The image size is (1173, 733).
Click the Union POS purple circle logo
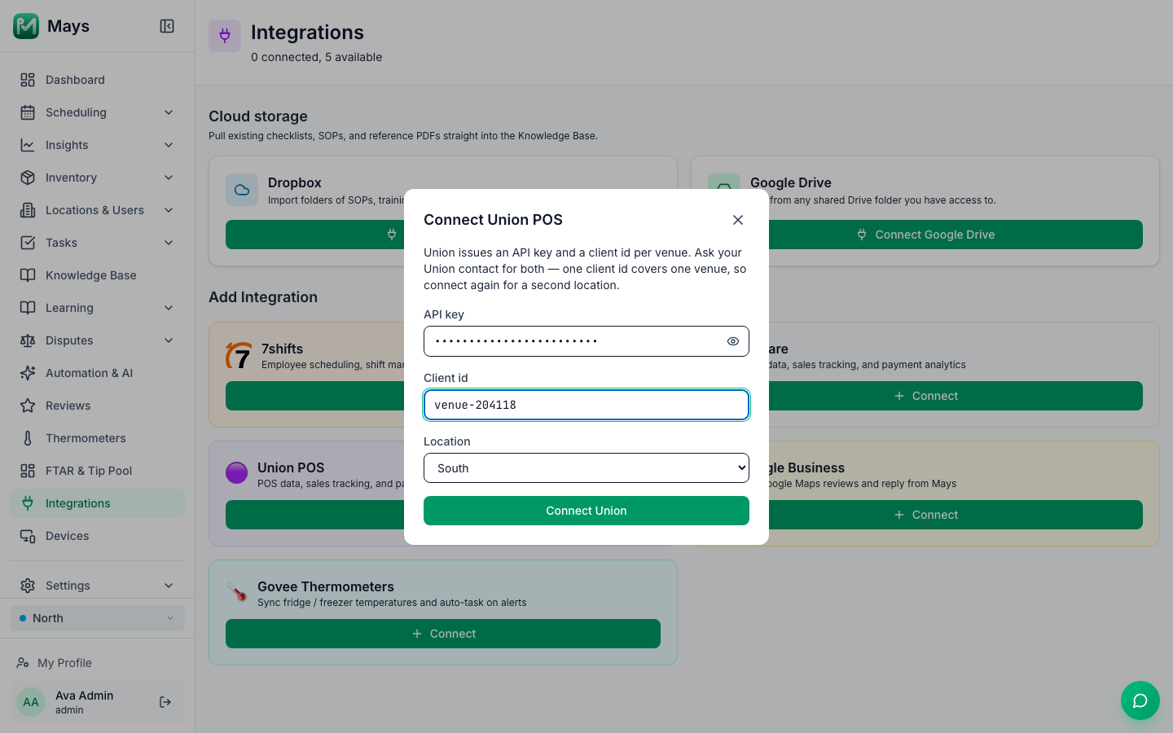tap(236, 472)
